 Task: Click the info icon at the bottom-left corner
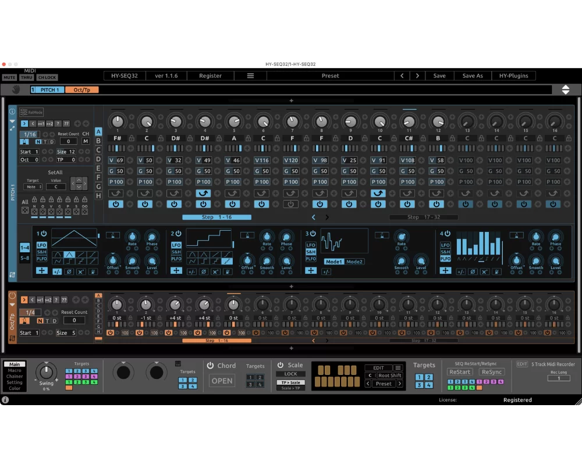[x=5, y=400]
